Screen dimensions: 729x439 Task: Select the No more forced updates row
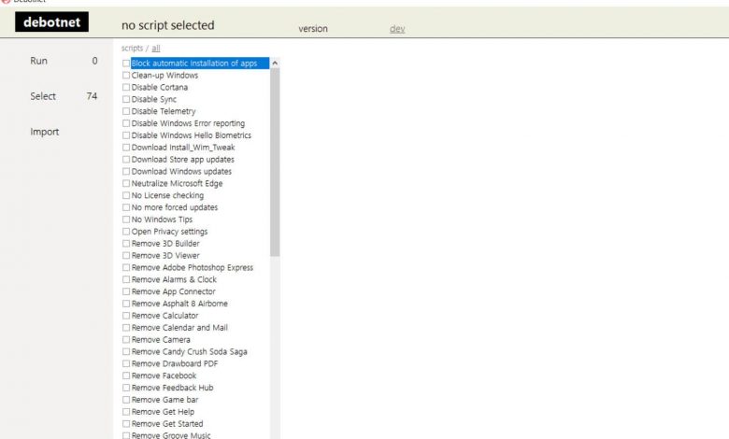[x=175, y=207]
